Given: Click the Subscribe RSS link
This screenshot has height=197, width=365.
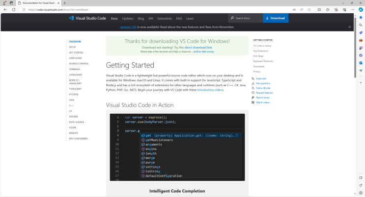Looking at the screenshot, I should click(x=261, y=78).
